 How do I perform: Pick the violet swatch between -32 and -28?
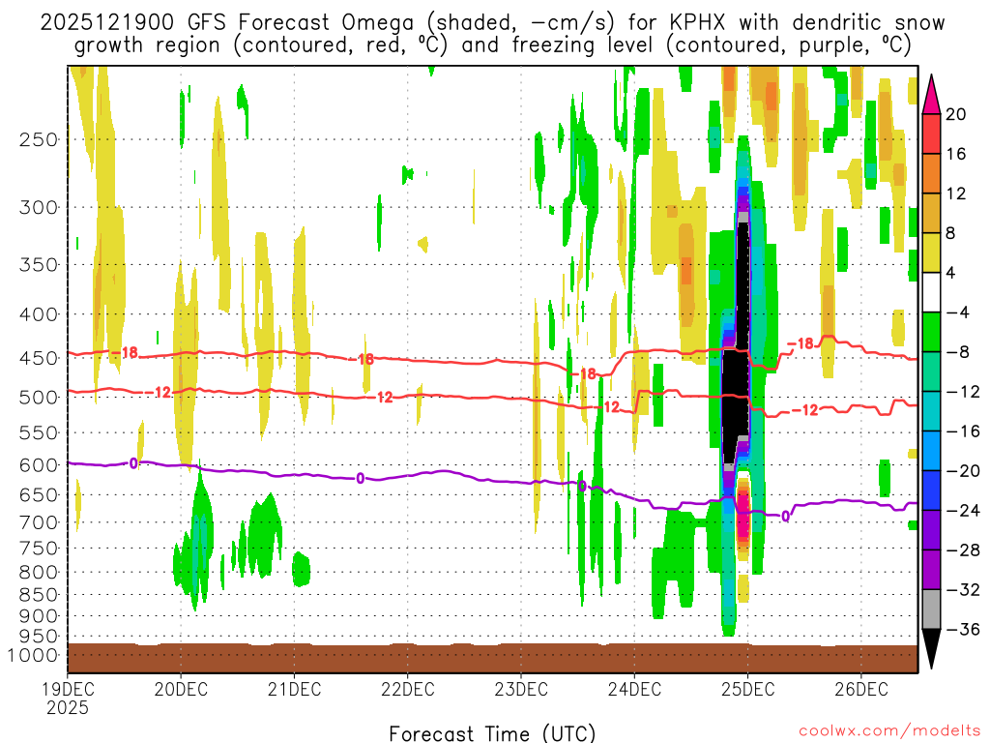931,569
